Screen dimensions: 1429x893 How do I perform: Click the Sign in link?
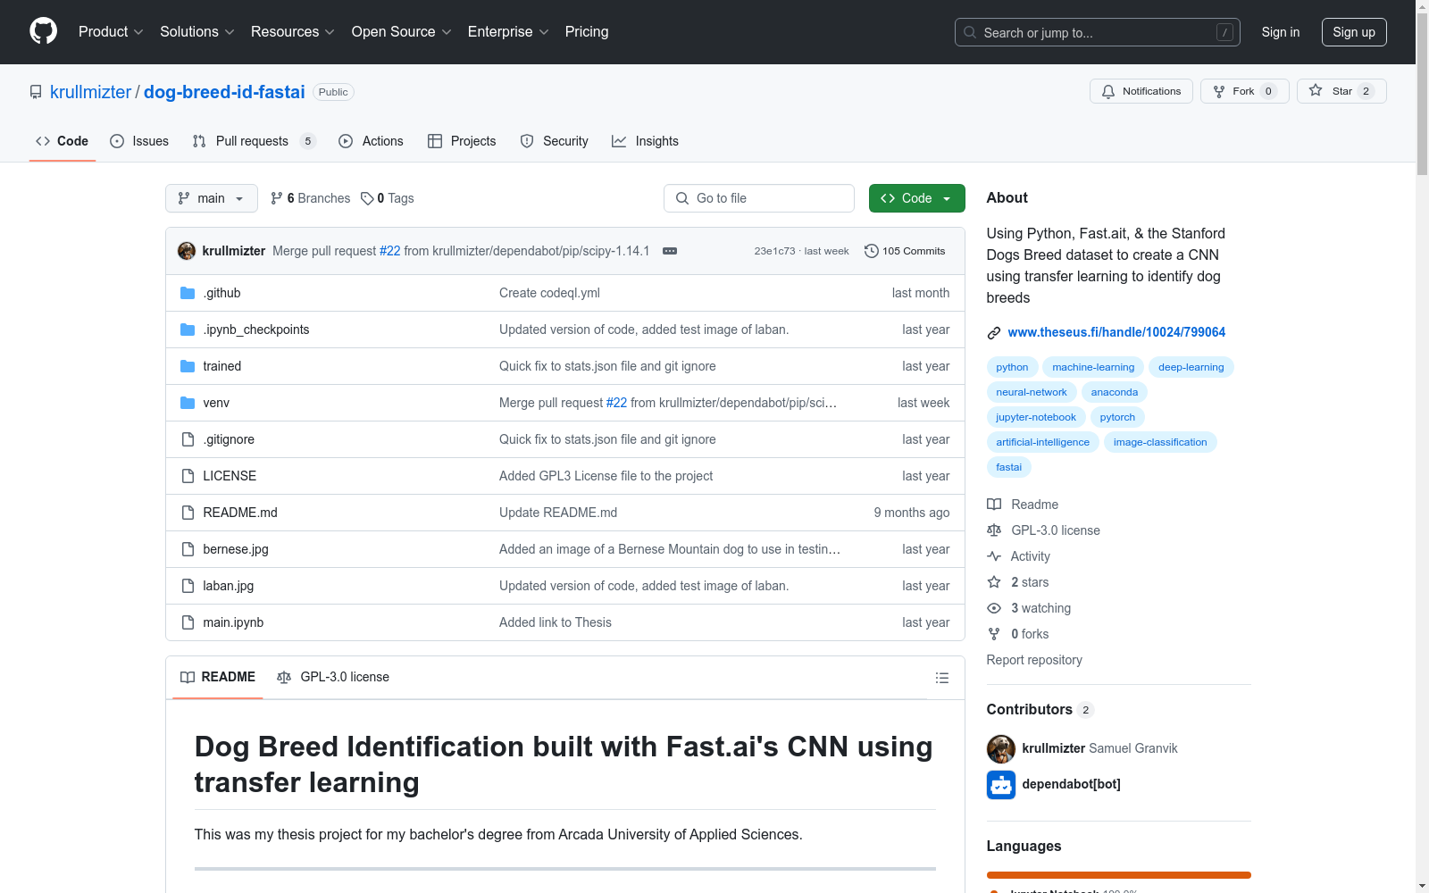pyautogui.click(x=1281, y=32)
